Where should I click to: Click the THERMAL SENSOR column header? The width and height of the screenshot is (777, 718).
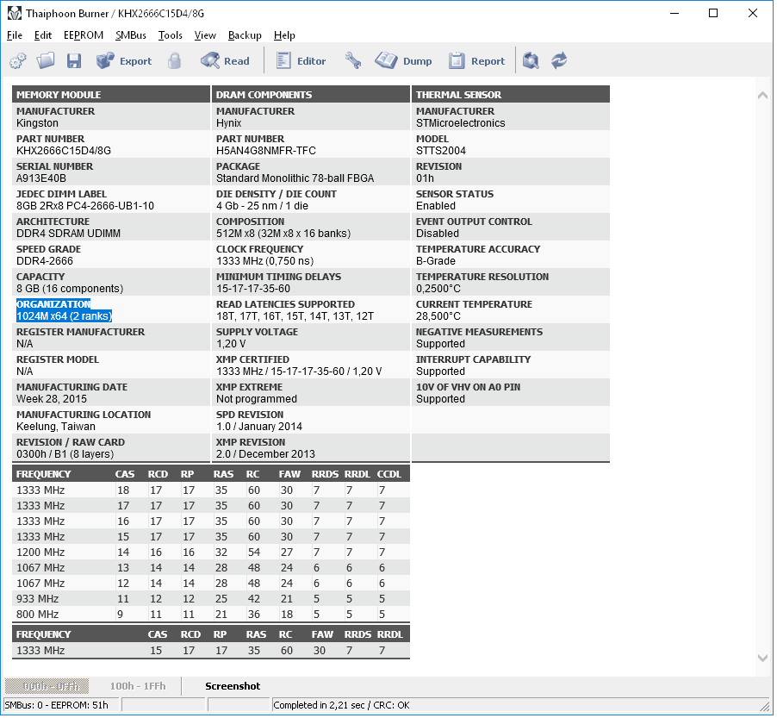click(x=511, y=94)
